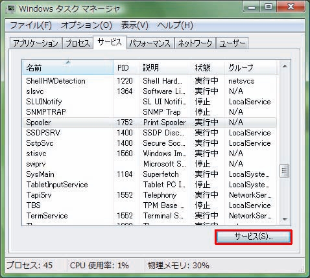Click the サービス(S)... button
Viewport: 310px width, 278px height.
(x=254, y=237)
